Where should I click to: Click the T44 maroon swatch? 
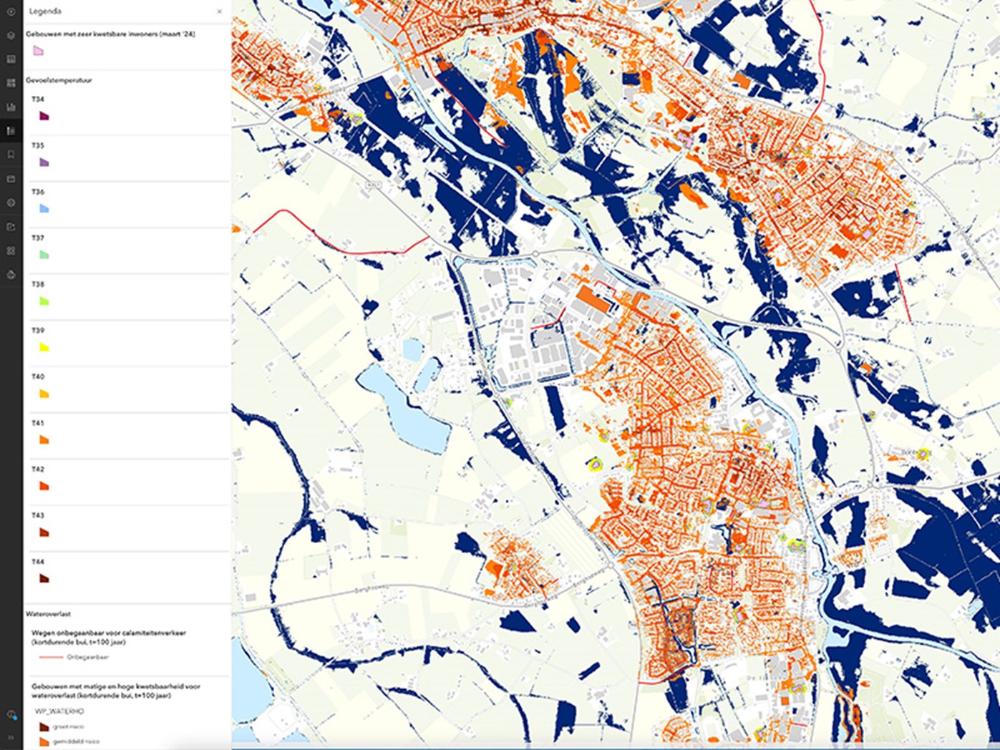(x=44, y=579)
